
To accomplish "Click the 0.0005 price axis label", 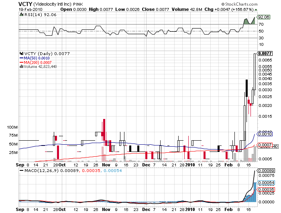I will pos(265,159).
